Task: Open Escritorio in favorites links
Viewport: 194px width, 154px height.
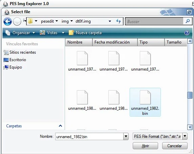Action: 15,60
